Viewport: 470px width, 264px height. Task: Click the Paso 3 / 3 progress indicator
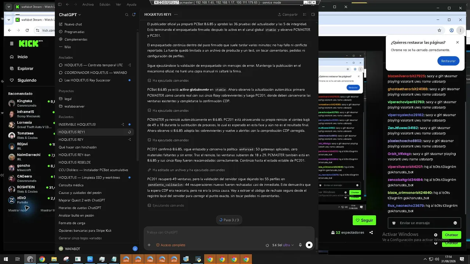[x=229, y=220]
